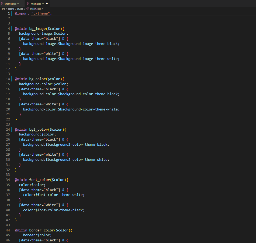Switch to the theme.scss tab

[12, 3]
